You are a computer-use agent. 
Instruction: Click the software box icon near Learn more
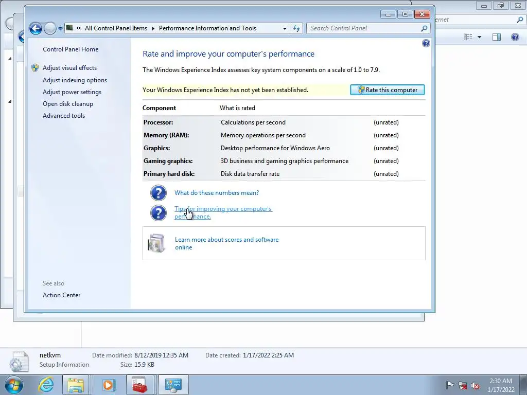point(156,243)
